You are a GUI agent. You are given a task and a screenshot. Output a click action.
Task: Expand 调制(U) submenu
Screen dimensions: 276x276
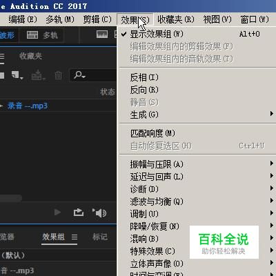197,214
